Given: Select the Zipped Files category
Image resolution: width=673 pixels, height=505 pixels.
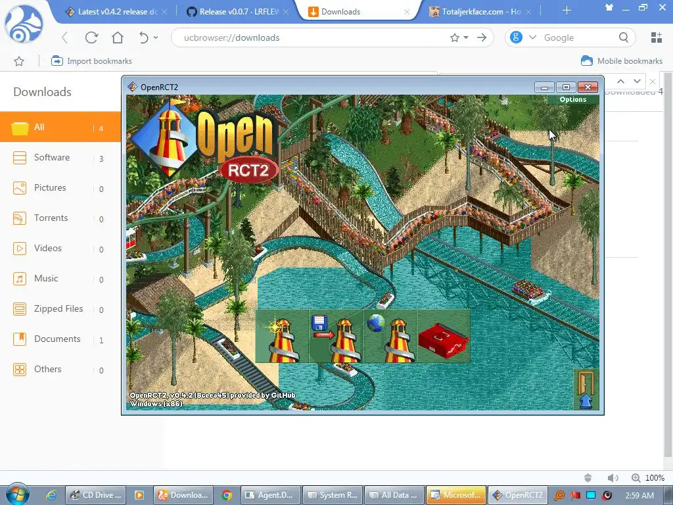Looking at the screenshot, I should click(x=60, y=309).
